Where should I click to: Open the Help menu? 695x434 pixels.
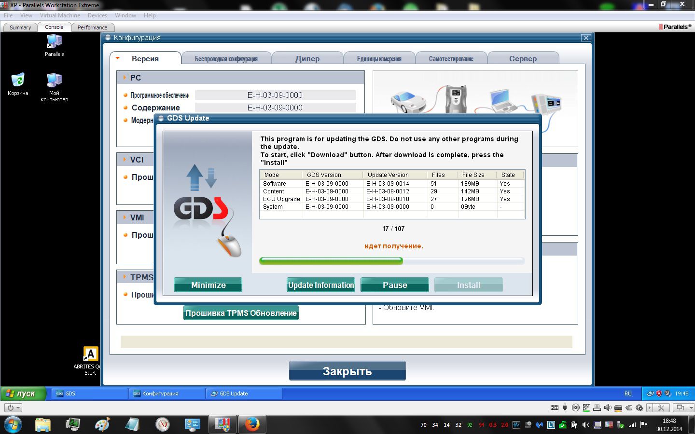tap(150, 15)
